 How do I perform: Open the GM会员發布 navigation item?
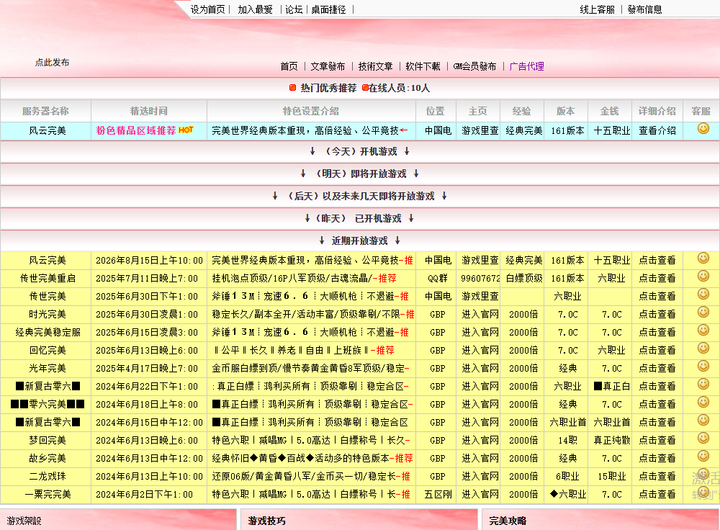pos(474,66)
